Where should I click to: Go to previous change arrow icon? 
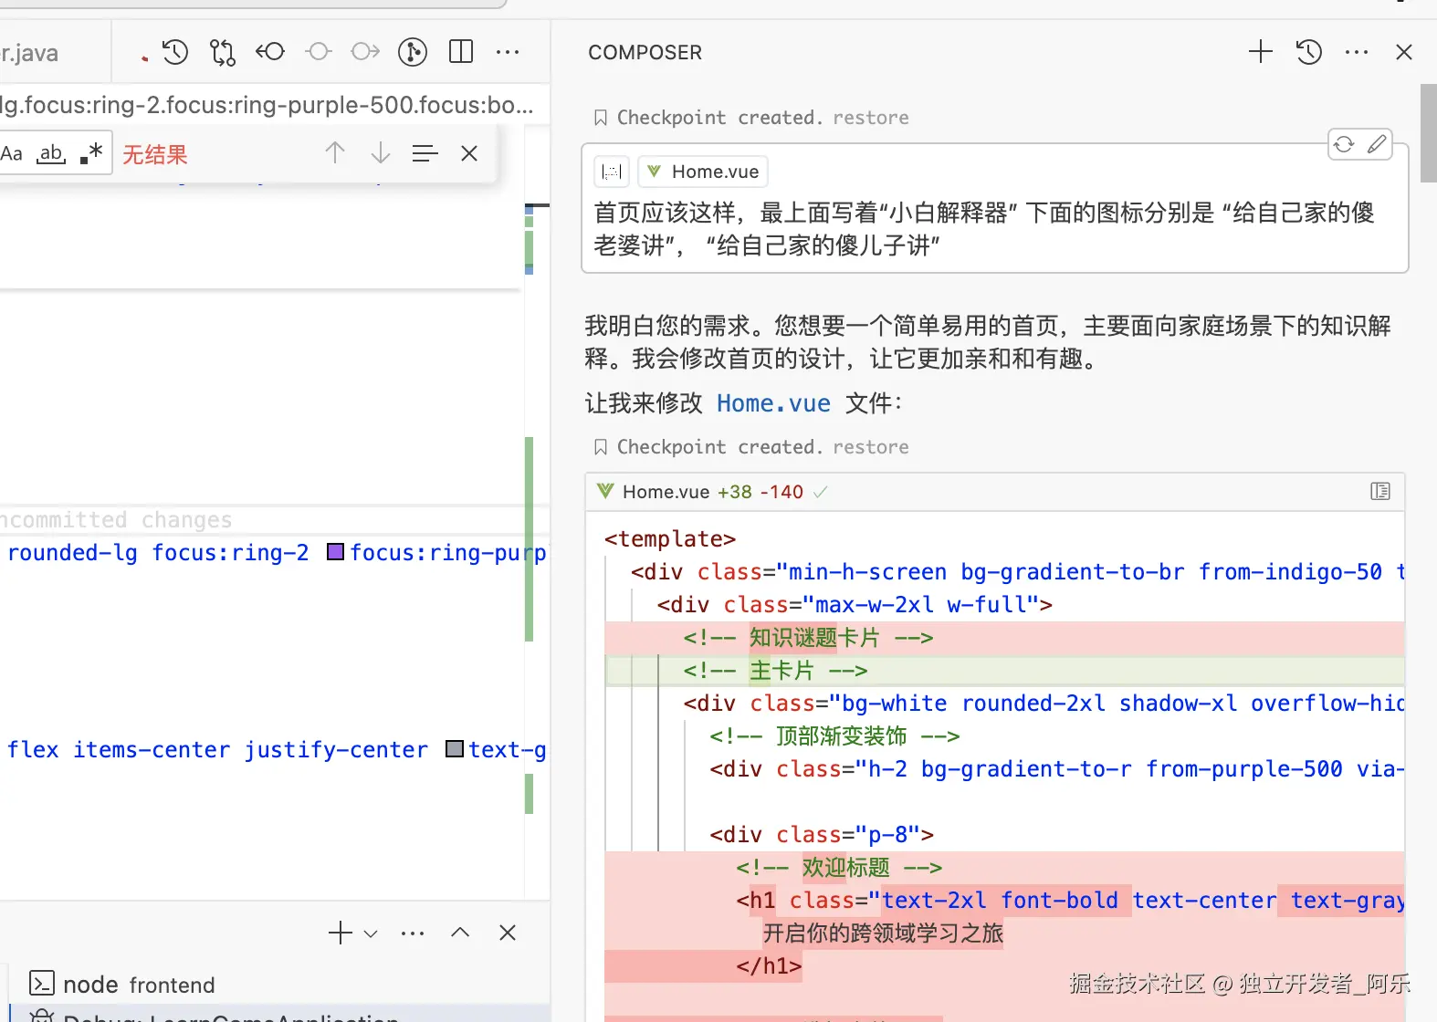tap(270, 51)
